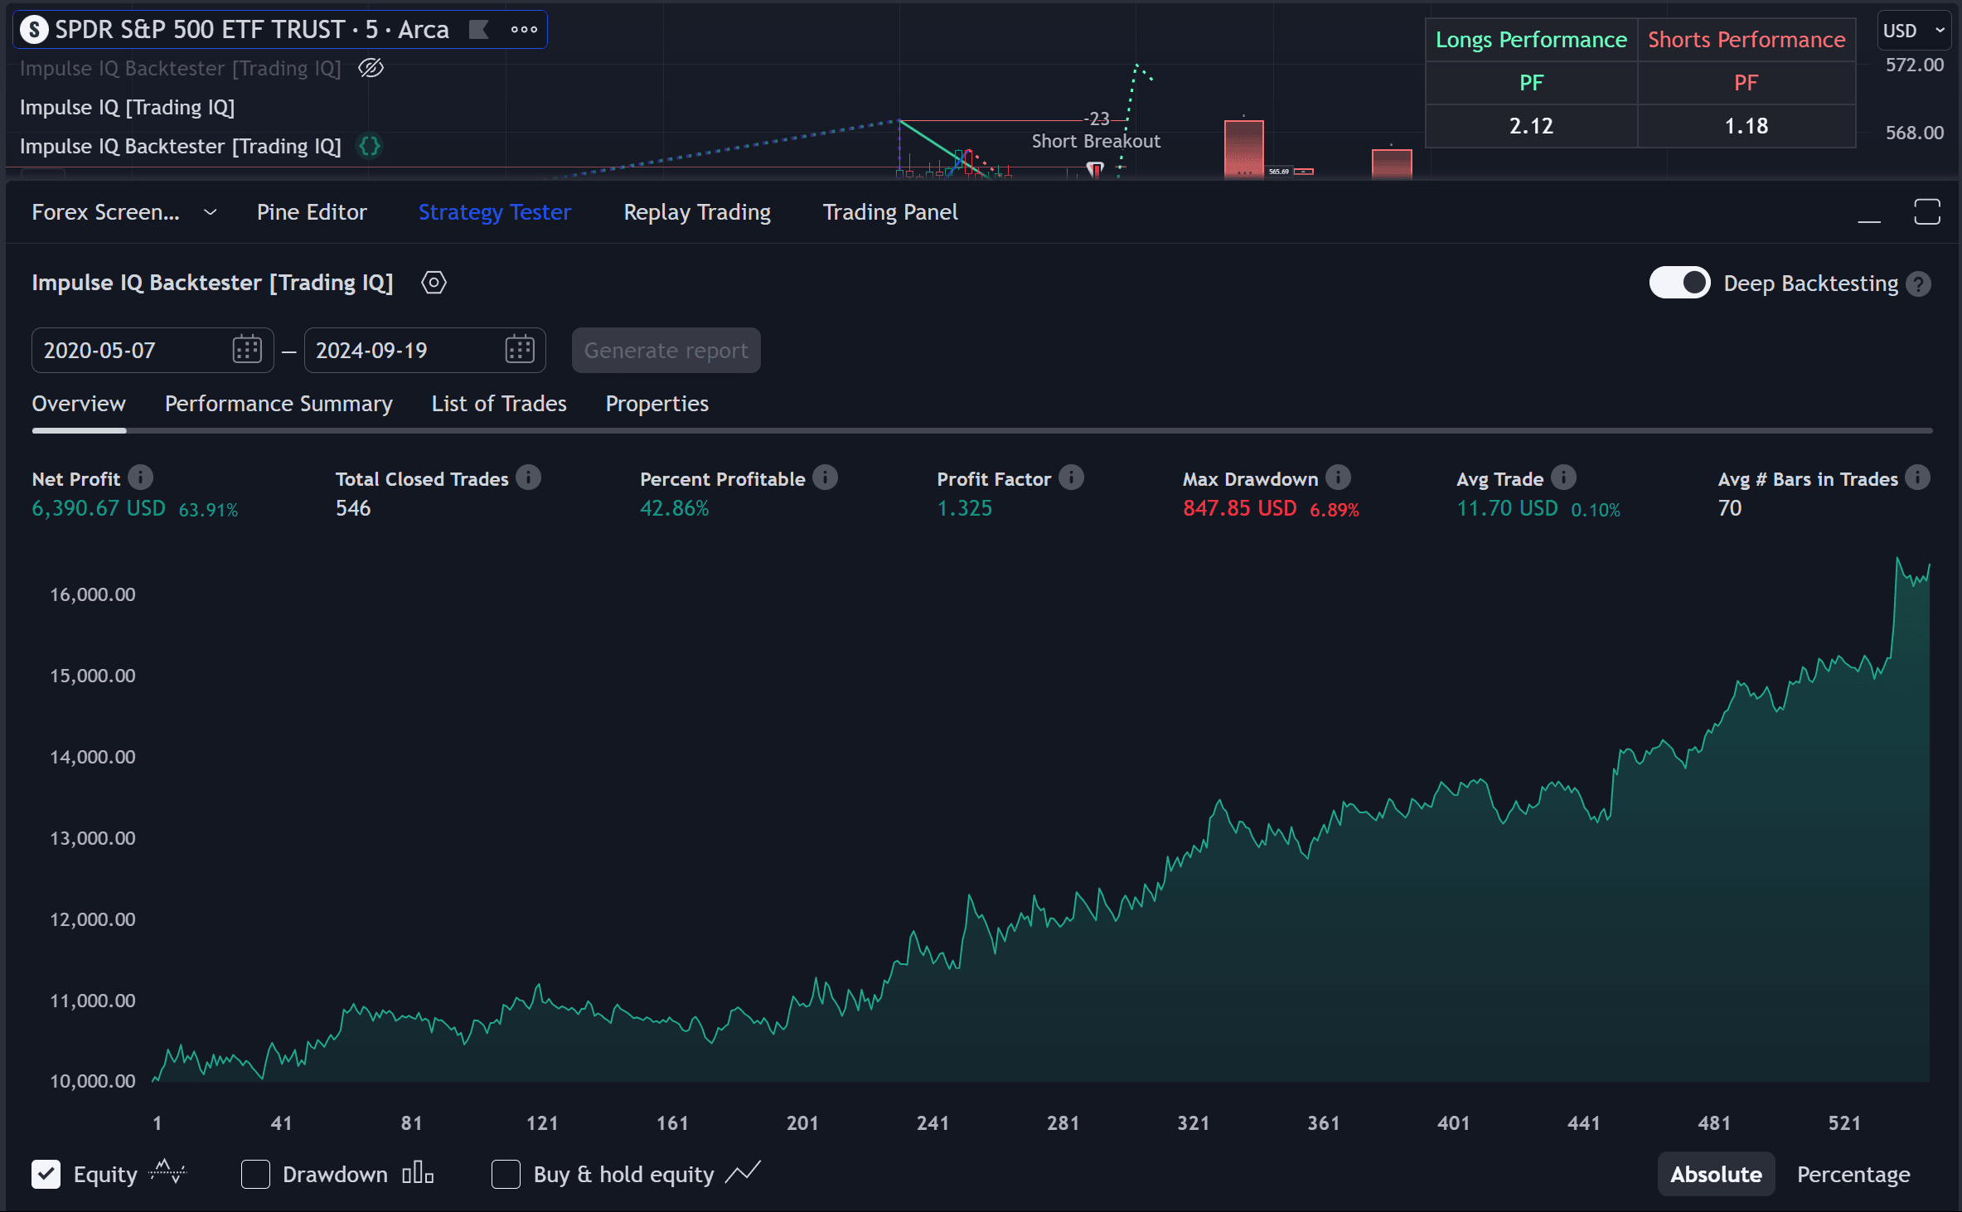Open end date calendar picker icon
Viewport: 1962px width, 1212px height.
click(x=520, y=350)
